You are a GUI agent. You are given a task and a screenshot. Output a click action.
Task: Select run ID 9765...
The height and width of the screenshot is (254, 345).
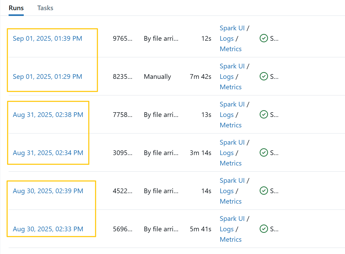(123, 38)
